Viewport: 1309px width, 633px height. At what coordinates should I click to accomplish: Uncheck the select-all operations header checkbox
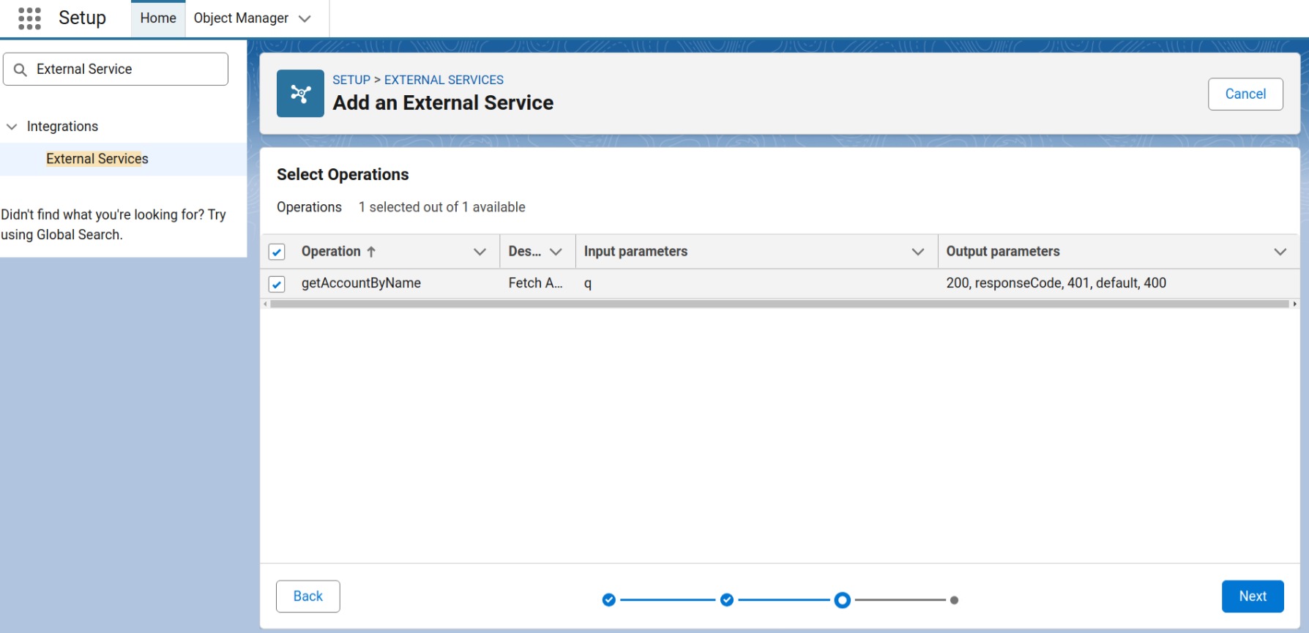pyautogui.click(x=277, y=251)
